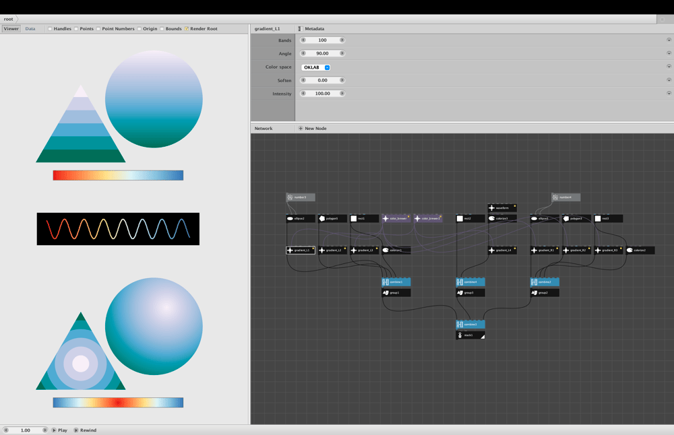Image resolution: width=674 pixels, height=435 pixels.
Task: Select the combine2 node
Action: tap(545, 282)
